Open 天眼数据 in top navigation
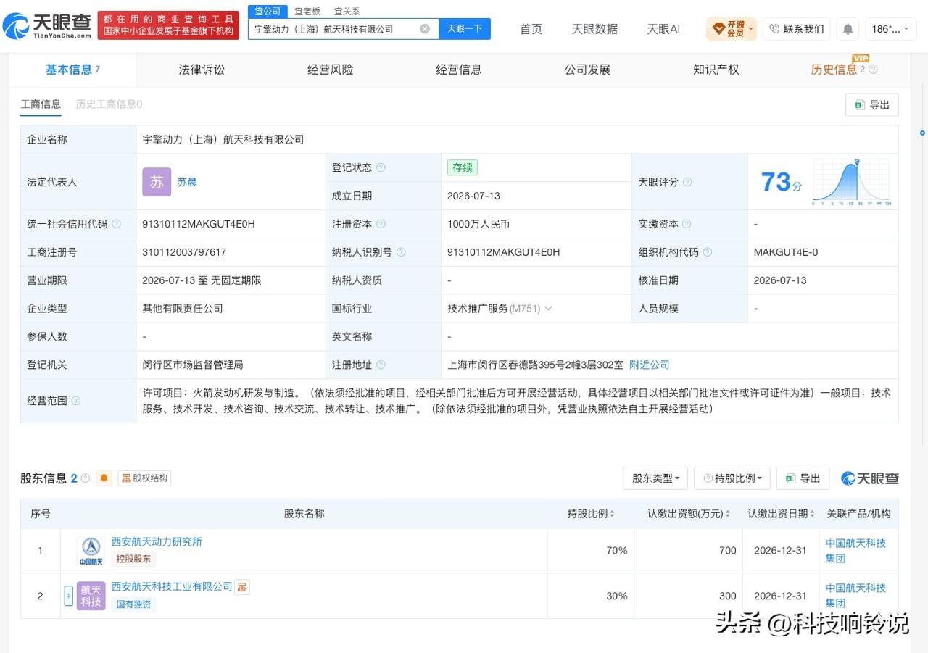Screen dimensions: 928x653 [594, 29]
